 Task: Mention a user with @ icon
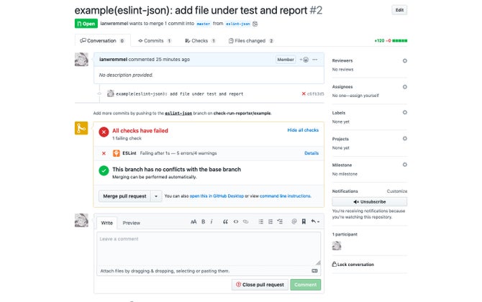coord(294,221)
